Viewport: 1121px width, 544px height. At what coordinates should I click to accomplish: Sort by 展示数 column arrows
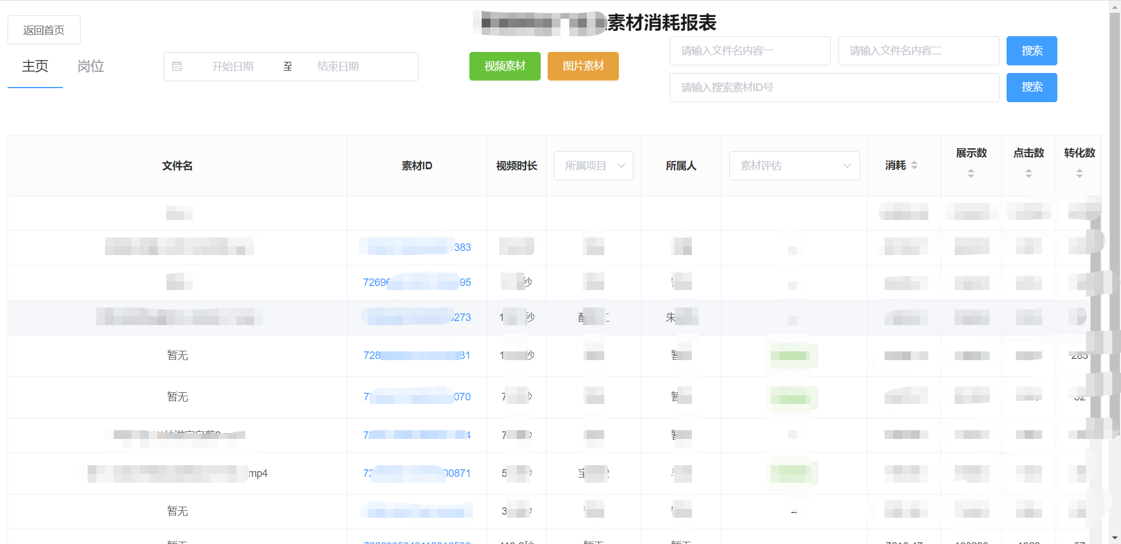click(x=971, y=173)
